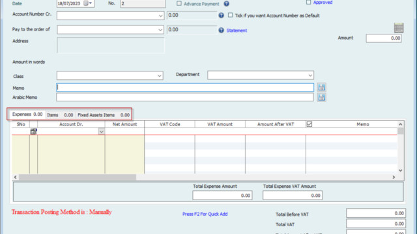
Task: Open the Department dropdown list
Action: [310, 75]
